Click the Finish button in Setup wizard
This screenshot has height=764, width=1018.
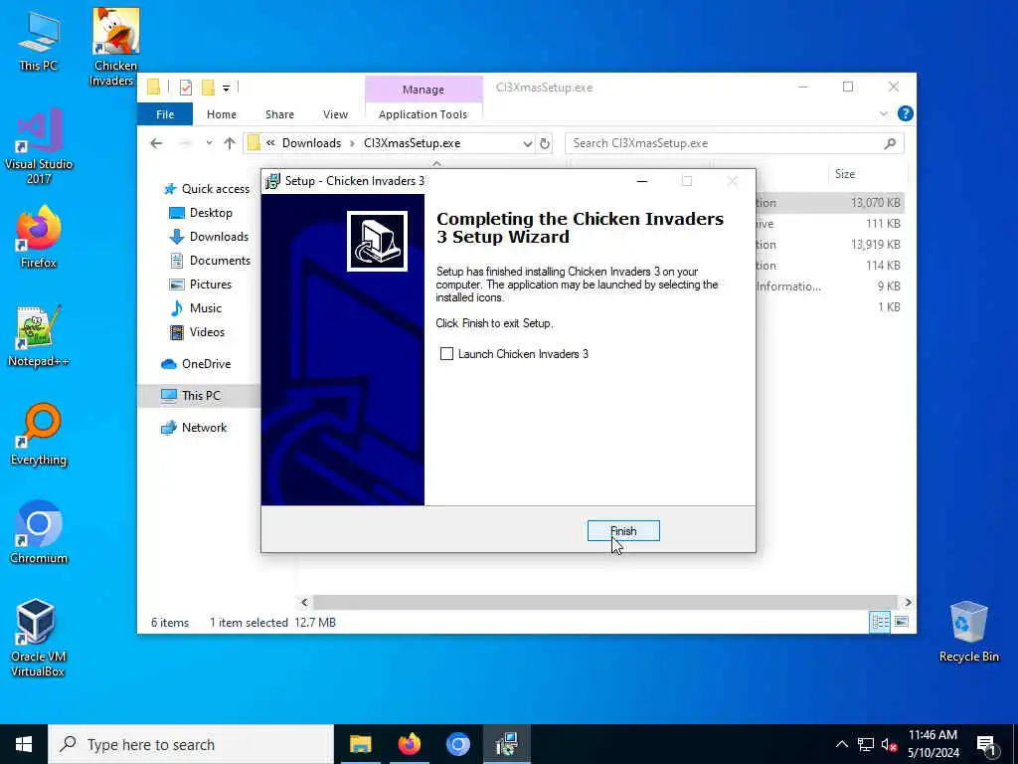623,531
